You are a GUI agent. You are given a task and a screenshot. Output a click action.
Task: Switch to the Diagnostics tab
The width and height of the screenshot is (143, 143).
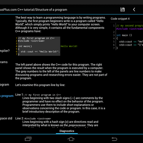[67, 131]
